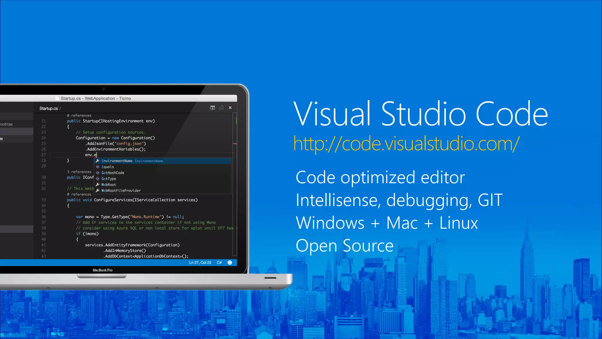Click the C# language mode indicator
This screenshot has height=339, width=602.
(x=219, y=262)
